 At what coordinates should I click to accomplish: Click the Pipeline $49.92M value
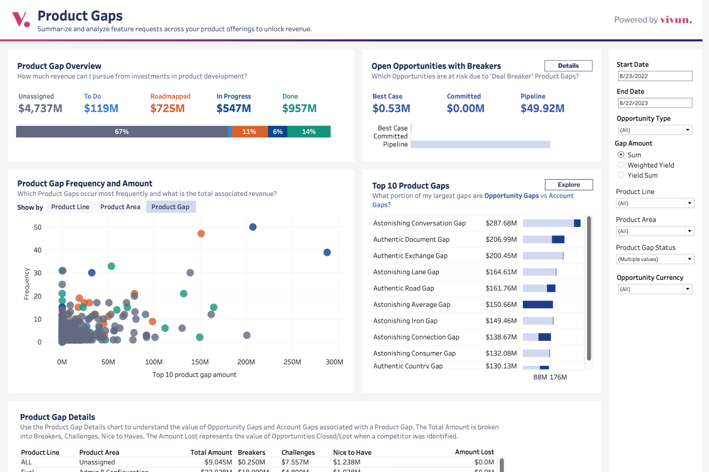(543, 109)
